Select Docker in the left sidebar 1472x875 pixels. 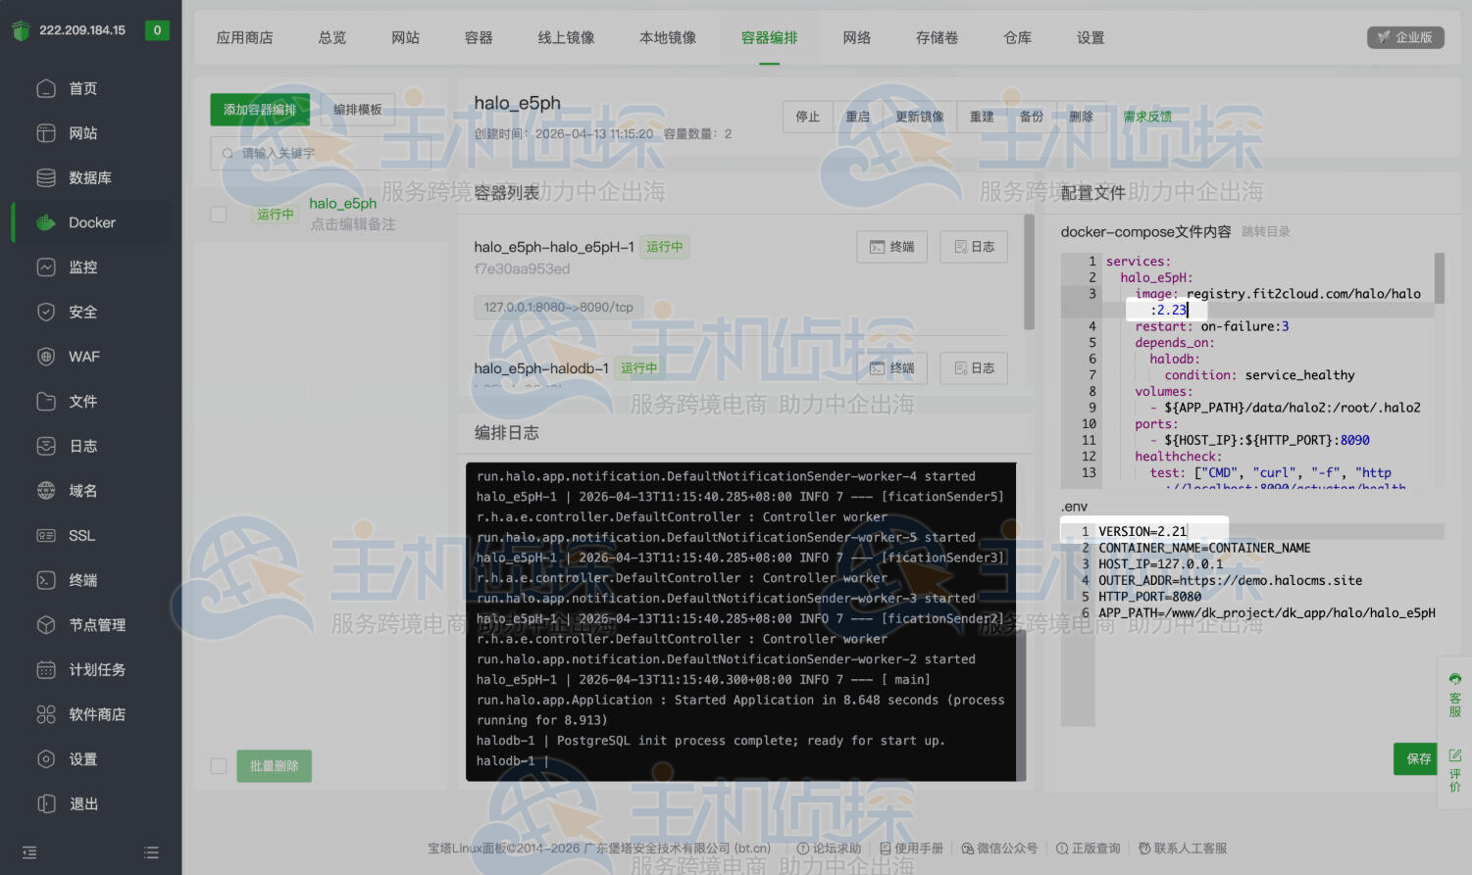pos(92,222)
